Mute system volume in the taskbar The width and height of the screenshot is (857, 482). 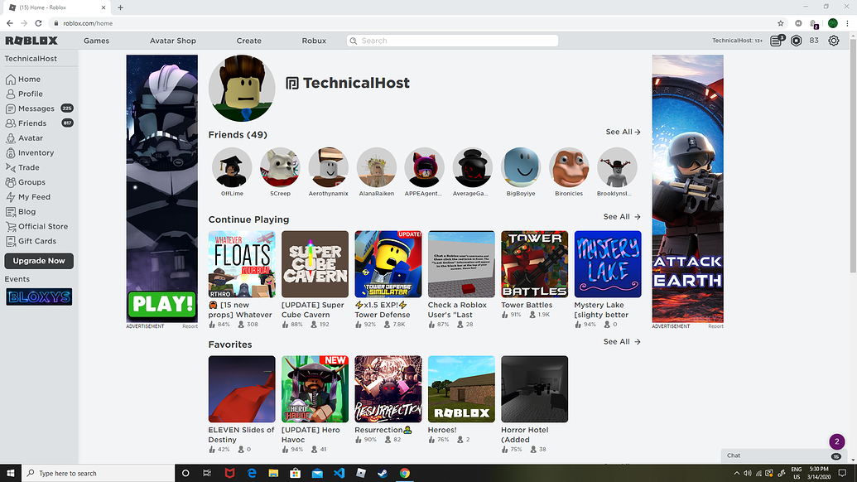click(x=749, y=473)
